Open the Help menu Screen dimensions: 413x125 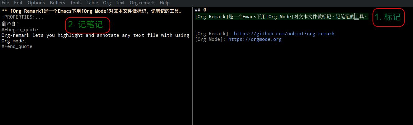click(x=164, y=3)
